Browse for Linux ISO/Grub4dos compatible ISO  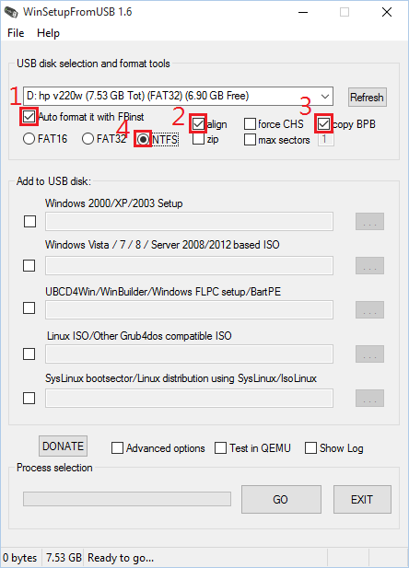coord(369,354)
